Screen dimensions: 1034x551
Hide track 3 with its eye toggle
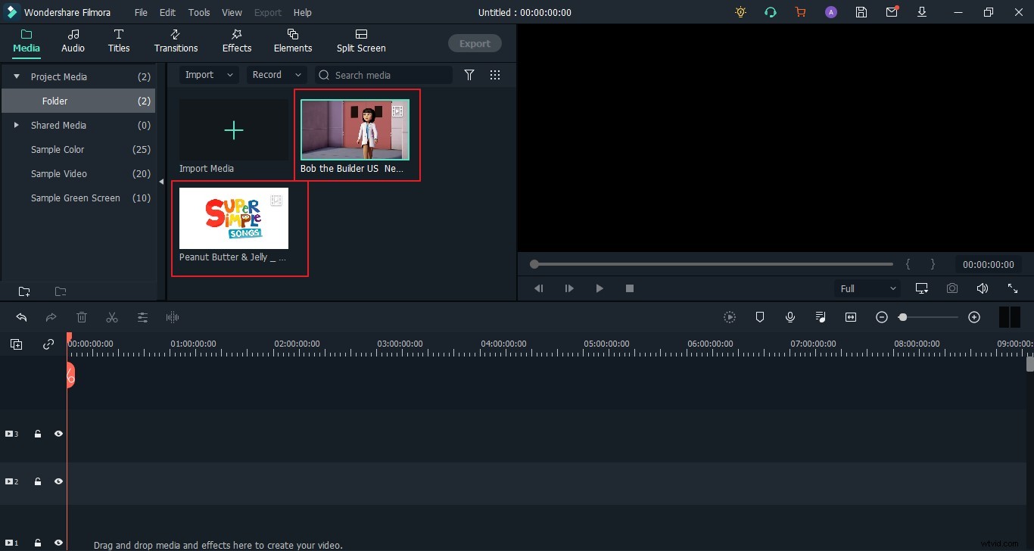58,434
